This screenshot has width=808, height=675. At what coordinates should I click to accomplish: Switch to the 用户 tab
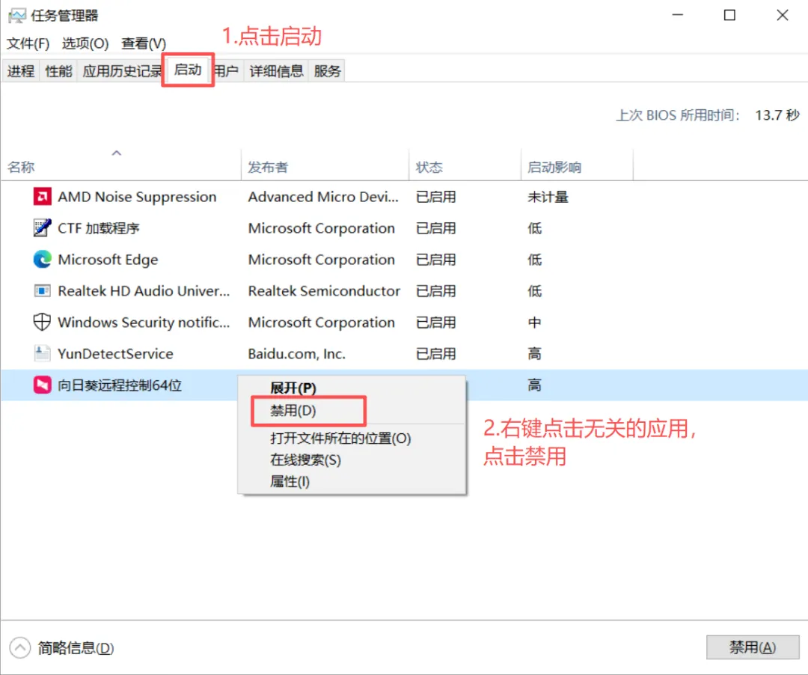coord(227,71)
